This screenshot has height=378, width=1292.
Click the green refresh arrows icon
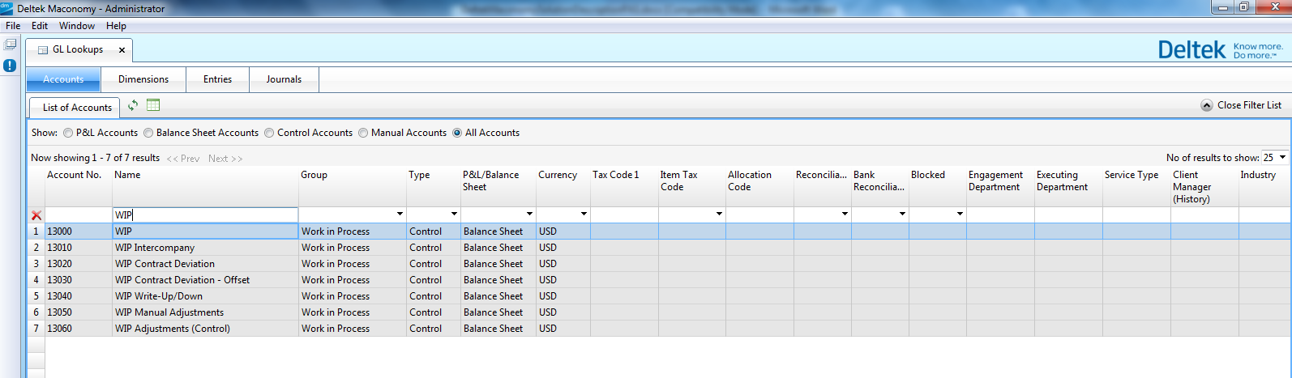[133, 105]
